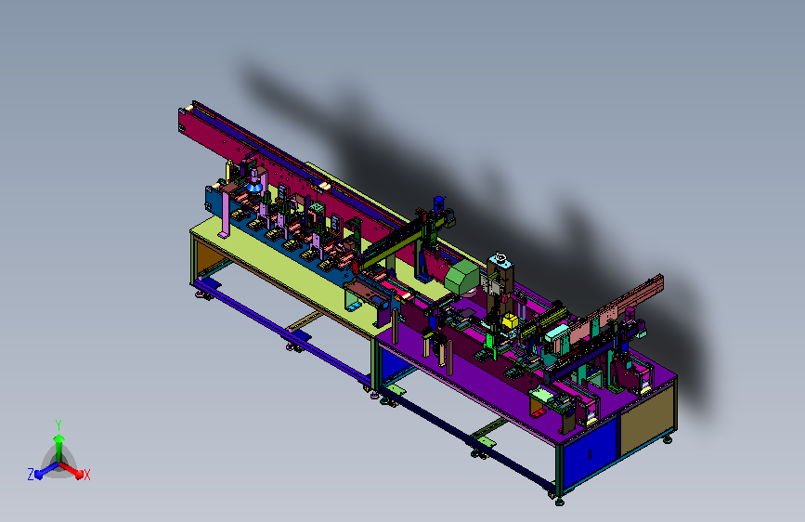This screenshot has height=522, width=805.
Task: Select the green box housing on the machine
Action: click(462, 277)
